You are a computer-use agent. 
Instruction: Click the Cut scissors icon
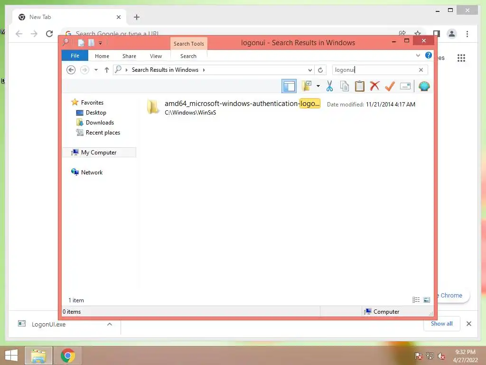pyautogui.click(x=329, y=86)
